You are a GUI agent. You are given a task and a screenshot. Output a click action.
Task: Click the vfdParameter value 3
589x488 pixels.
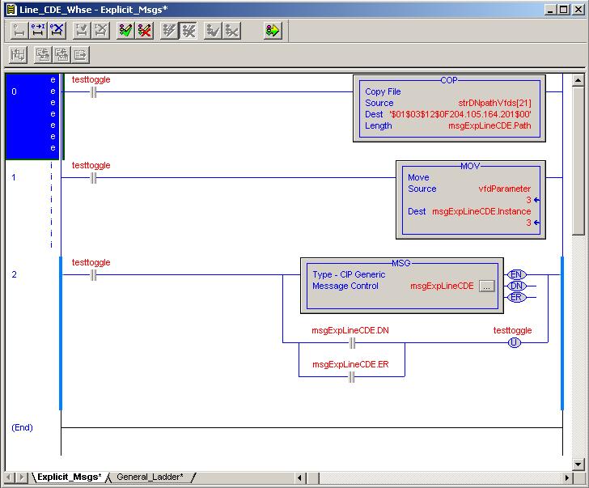tap(528, 200)
